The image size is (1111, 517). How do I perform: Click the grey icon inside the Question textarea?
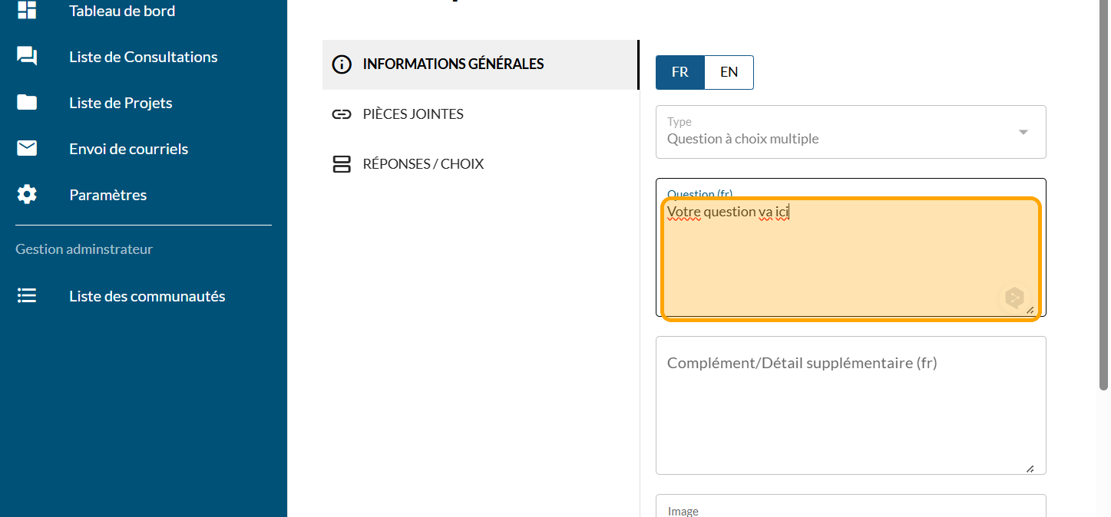[x=1014, y=298]
